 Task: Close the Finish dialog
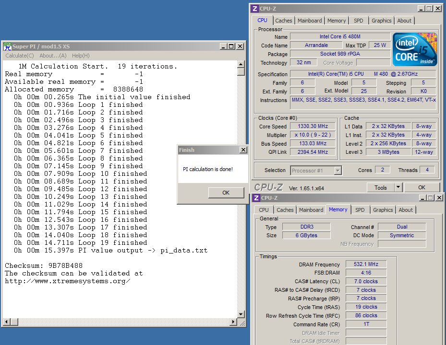(243, 150)
